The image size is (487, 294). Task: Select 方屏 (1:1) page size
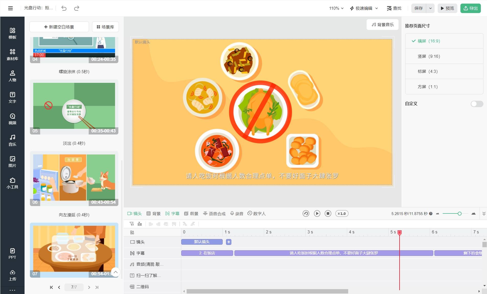(444, 87)
